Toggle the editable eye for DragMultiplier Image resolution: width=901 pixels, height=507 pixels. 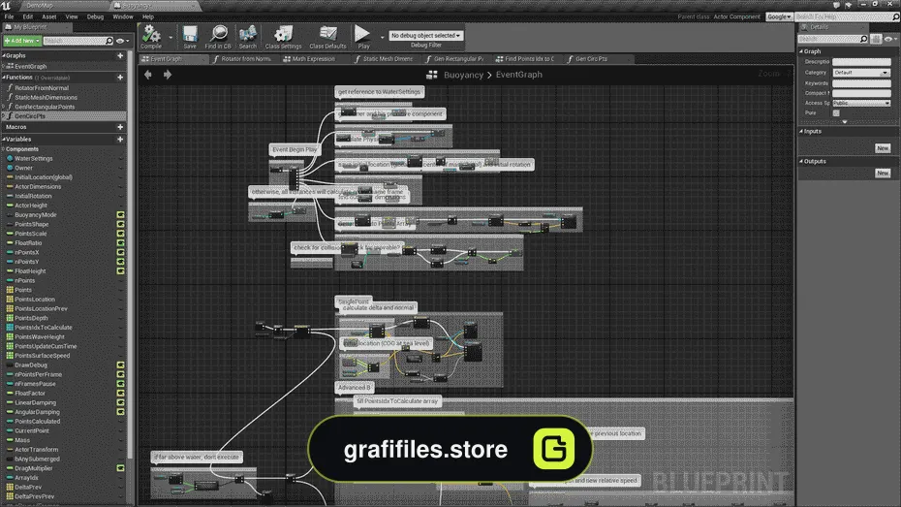[x=121, y=468]
